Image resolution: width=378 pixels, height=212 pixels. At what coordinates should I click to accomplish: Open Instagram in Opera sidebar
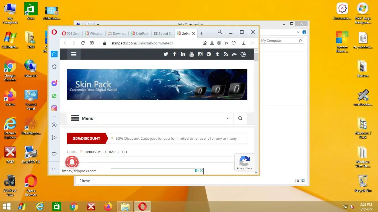[x=54, y=108]
